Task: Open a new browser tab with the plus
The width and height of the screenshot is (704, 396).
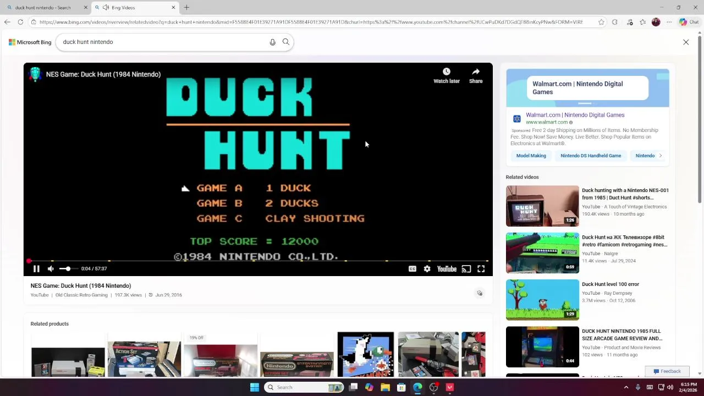Action: tap(186, 8)
